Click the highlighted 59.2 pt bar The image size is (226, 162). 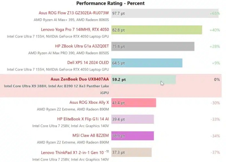coord(143,79)
